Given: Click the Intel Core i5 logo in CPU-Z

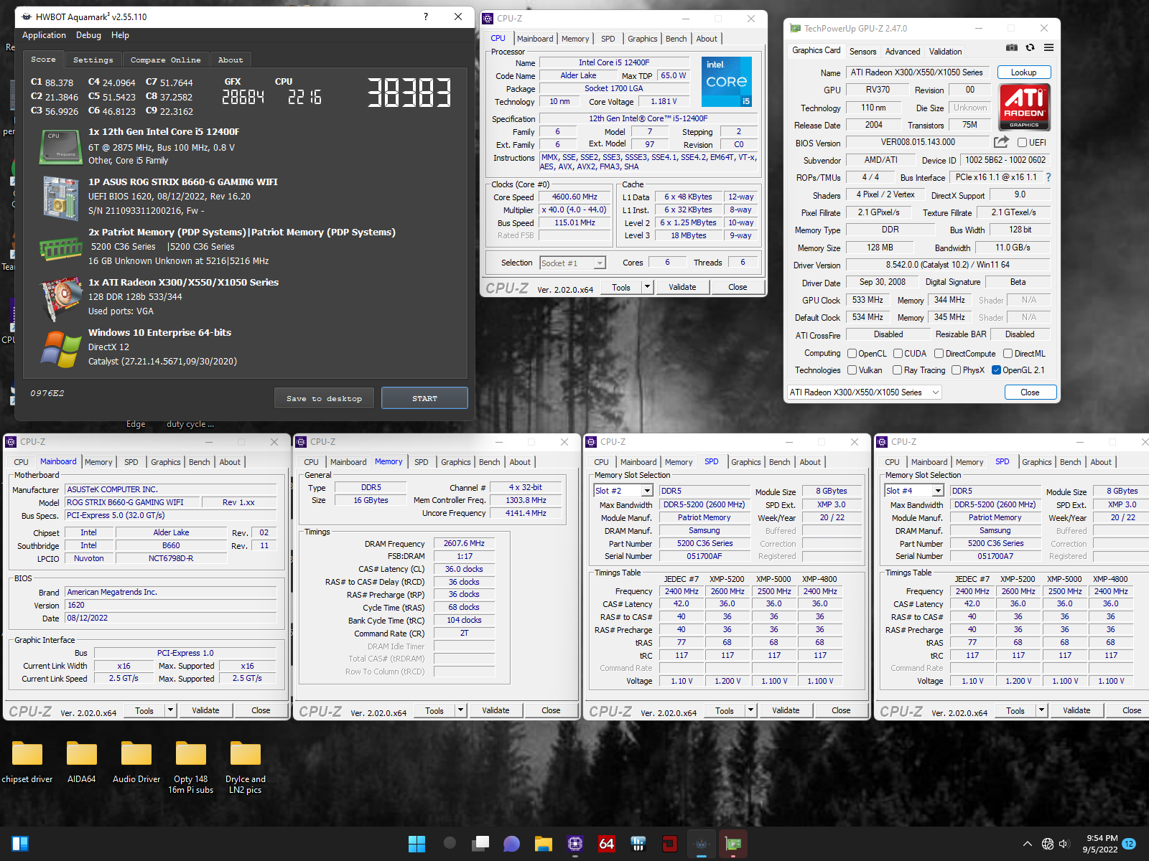Looking at the screenshot, I should pyautogui.click(x=726, y=82).
